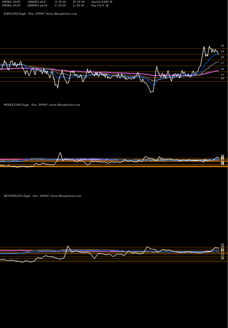228x328 pixels.
Task: Click the 44 price label on the daily axis
Action: 223,69
